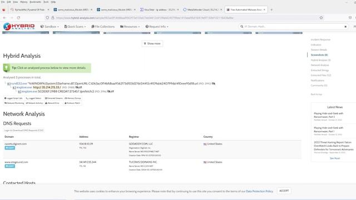The width and height of the screenshot is (356, 200).
Task: Select the Network Activity legend item
Action: click(x=34, y=103)
